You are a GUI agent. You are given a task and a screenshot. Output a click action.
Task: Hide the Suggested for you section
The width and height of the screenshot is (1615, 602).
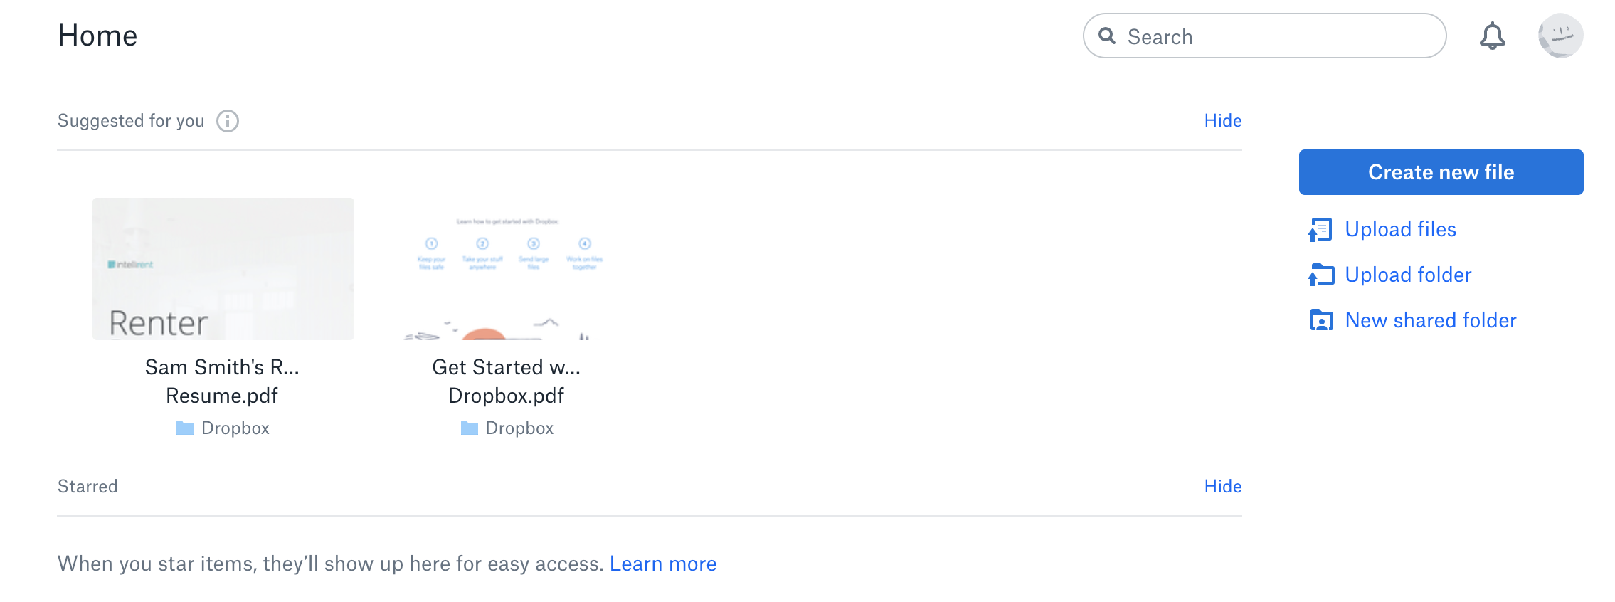tap(1222, 121)
